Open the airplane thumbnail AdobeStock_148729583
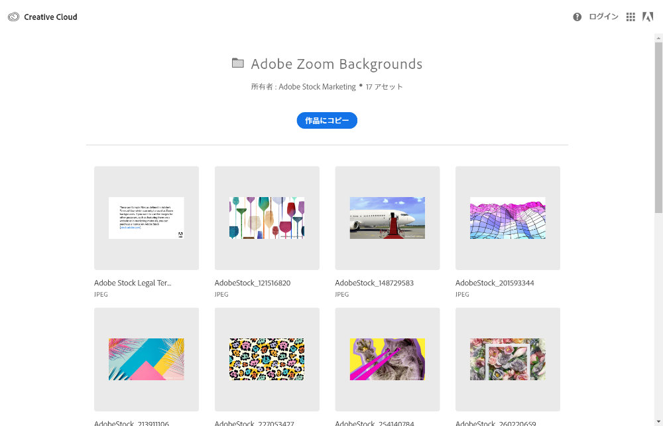 tap(387, 218)
